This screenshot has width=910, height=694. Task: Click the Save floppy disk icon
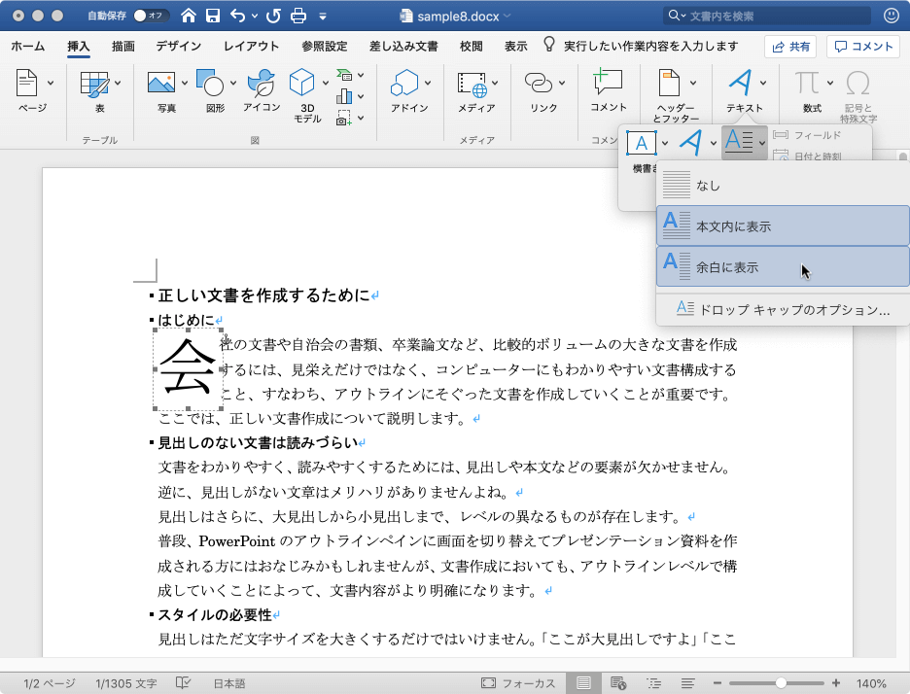pyautogui.click(x=212, y=16)
